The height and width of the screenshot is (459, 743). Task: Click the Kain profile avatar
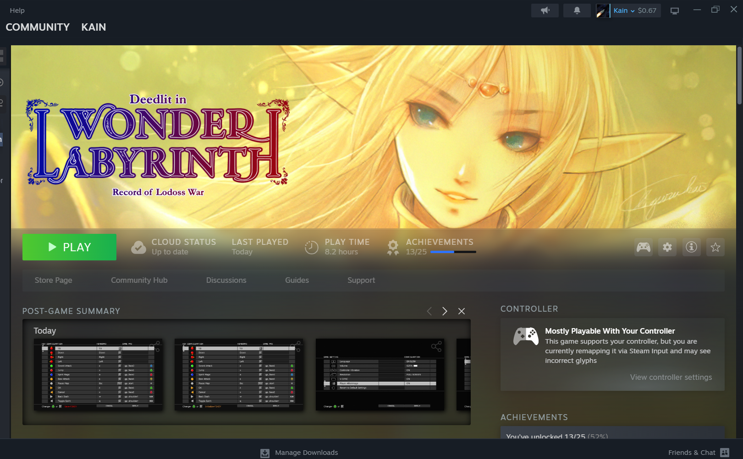click(603, 11)
